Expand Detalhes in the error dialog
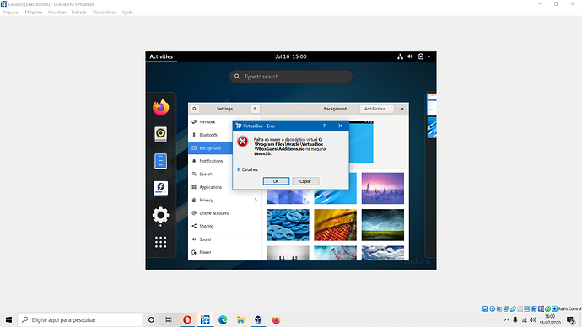Viewport: 582px width, 327px height. point(247,169)
